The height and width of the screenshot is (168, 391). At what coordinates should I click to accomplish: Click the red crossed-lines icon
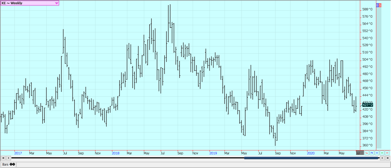pos(387,153)
